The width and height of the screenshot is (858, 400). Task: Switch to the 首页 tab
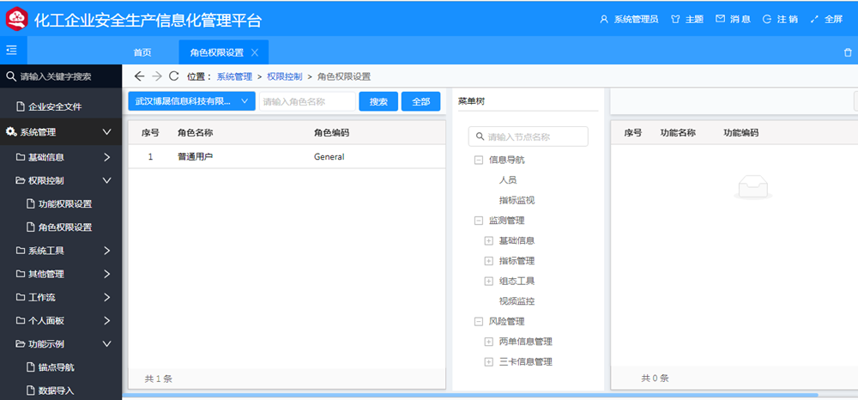click(x=142, y=52)
